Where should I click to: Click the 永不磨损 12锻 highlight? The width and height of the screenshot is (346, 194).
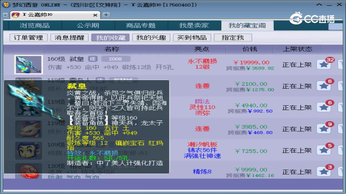click(202, 64)
